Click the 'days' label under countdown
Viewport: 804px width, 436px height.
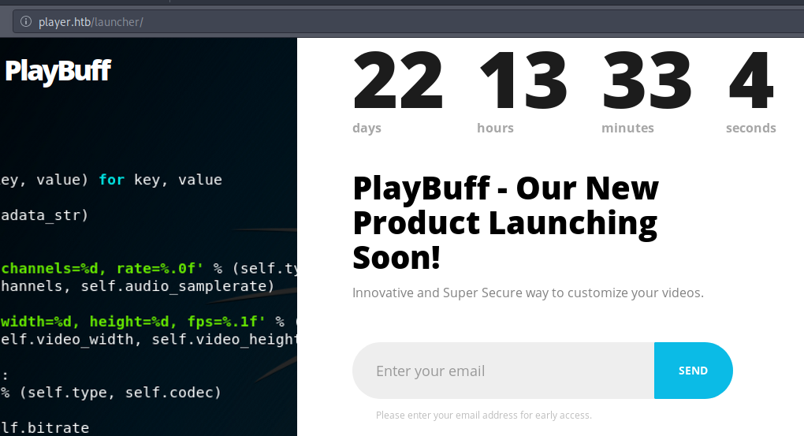click(x=367, y=129)
